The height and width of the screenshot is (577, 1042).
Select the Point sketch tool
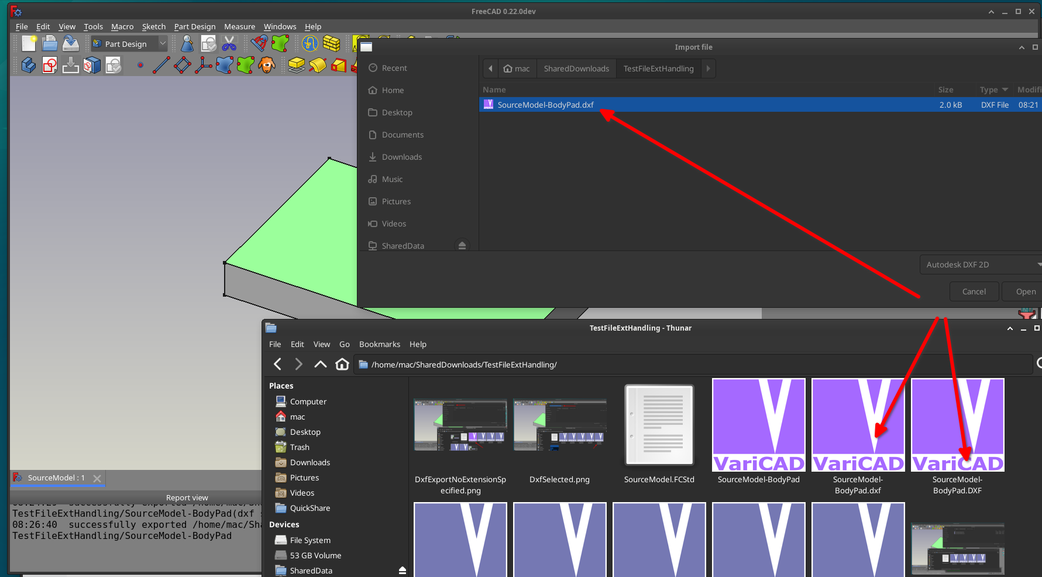coord(140,65)
